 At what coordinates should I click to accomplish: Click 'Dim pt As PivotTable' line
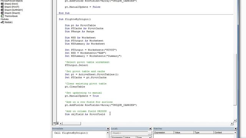click(80, 25)
